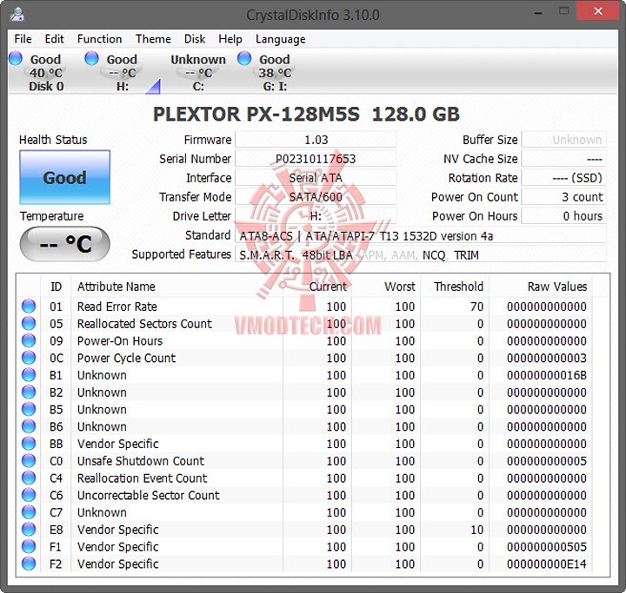Click status orb for Power Cycle Count row
The height and width of the screenshot is (593, 626).
29,358
